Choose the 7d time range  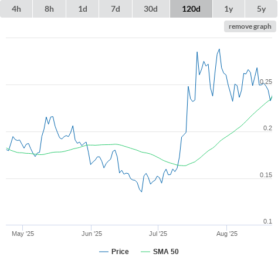tap(116, 9)
